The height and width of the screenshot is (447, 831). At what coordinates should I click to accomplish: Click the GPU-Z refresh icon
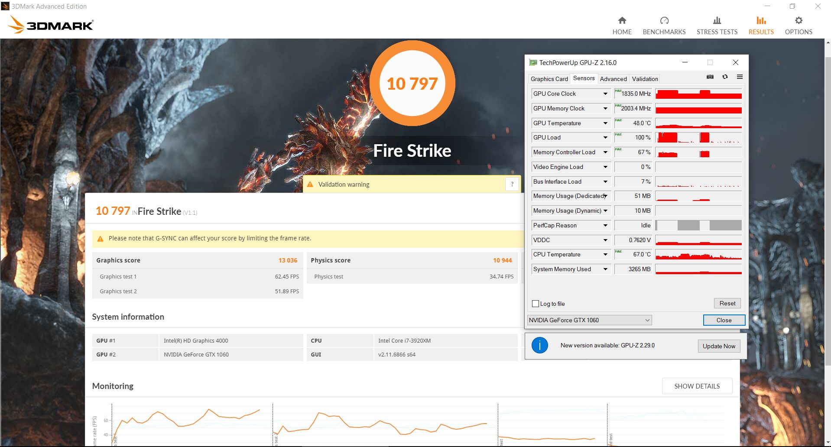click(x=725, y=77)
